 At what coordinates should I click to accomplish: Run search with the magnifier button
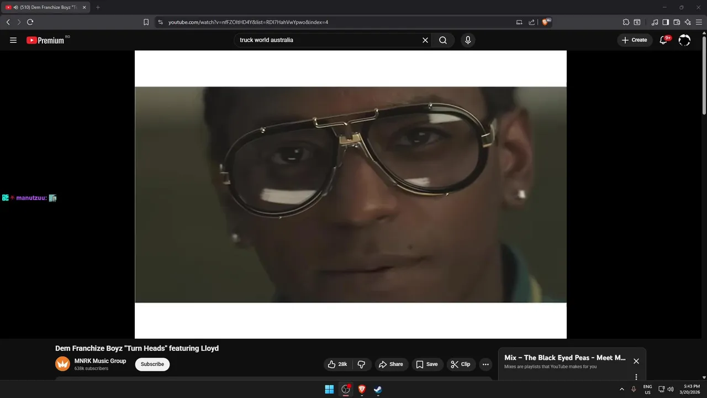(443, 40)
